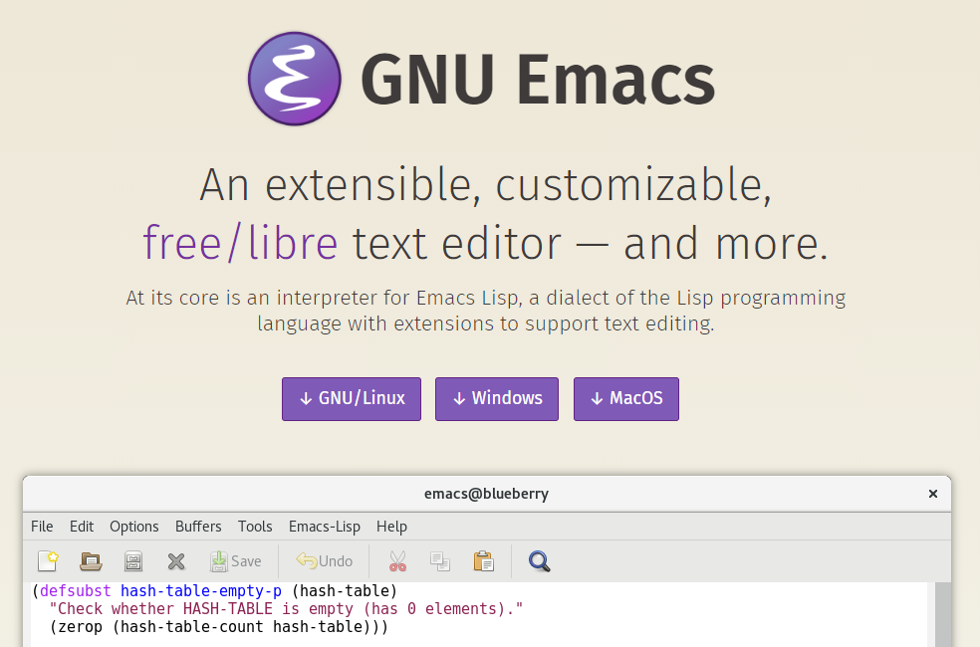Click the GNU Emacs heading text
This screenshot has height=647, width=980.
(x=538, y=80)
